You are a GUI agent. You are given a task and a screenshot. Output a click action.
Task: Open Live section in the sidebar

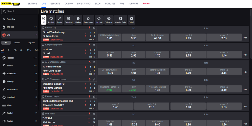[x=20, y=35]
